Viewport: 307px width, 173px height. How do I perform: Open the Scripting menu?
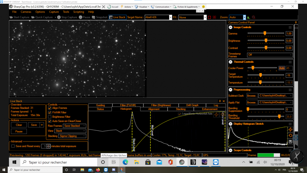pos(79,12)
